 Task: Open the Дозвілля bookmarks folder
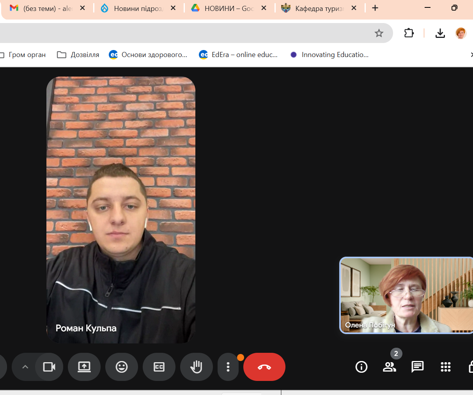coord(78,55)
